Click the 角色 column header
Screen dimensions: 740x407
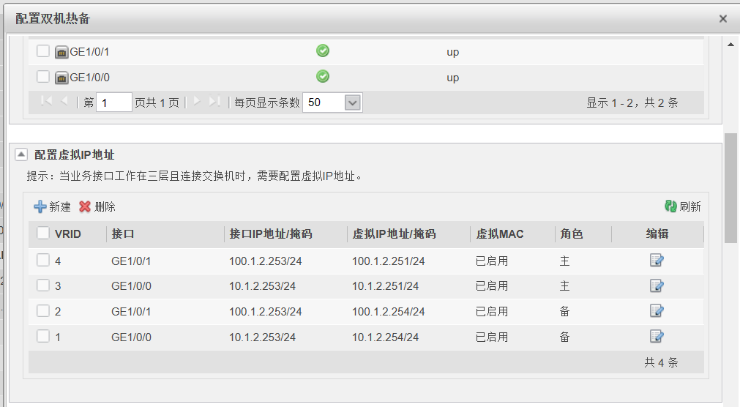571,234
